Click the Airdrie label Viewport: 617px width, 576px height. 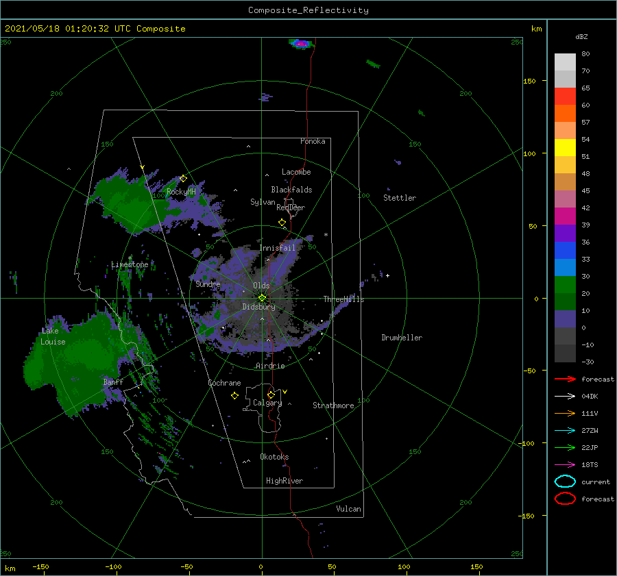coord(270,366)
